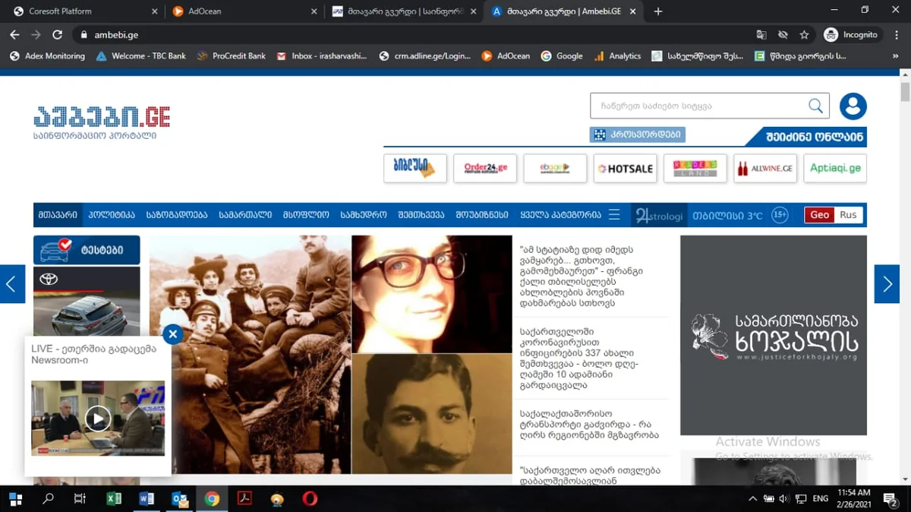
Task: Open the justiceforkhojaly.org banner
Action: 774,335
